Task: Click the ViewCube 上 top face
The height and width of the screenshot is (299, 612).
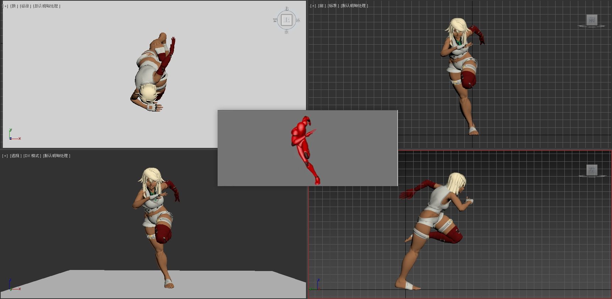Action: (x=286, y=20)
